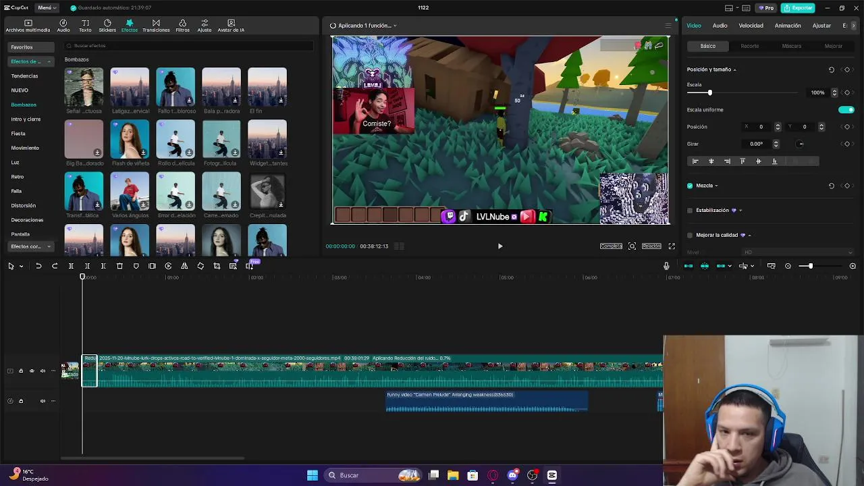The width and height of the screenshot is (864, 486).
Task: Lock the audio track
Action: tap(20, 401)
